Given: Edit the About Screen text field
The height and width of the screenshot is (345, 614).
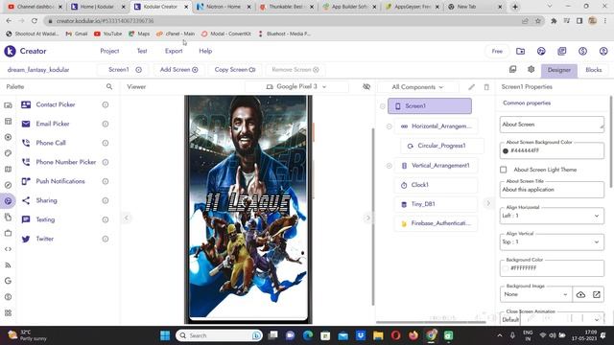Looking at the screenshot, I should tap(552, 125).
